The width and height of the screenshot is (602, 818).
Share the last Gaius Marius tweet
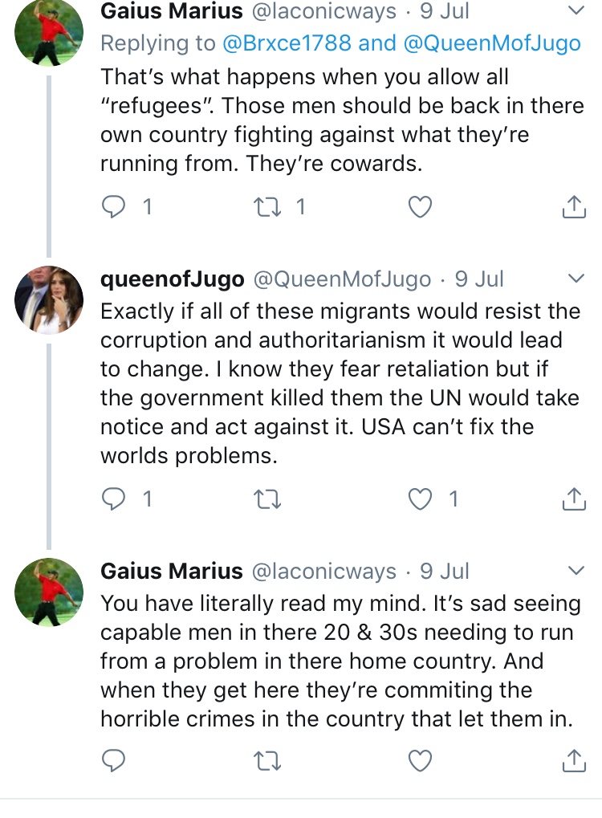click(x=572, y=759)
